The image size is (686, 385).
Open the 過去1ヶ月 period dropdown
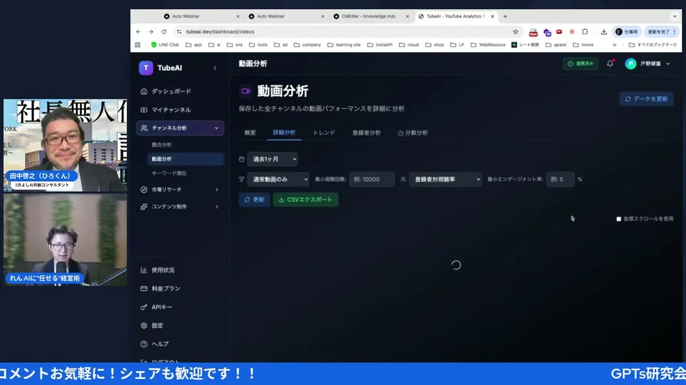click(x=273, y=159)
